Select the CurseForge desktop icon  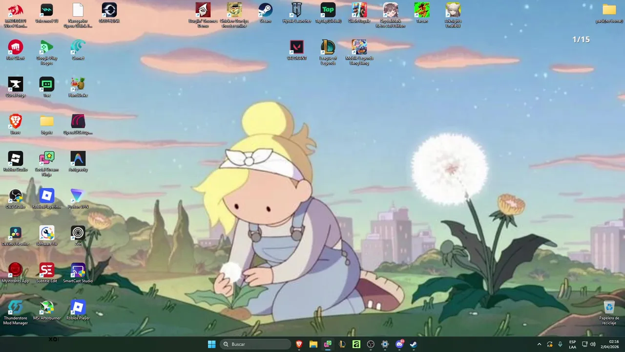[16, 88]
